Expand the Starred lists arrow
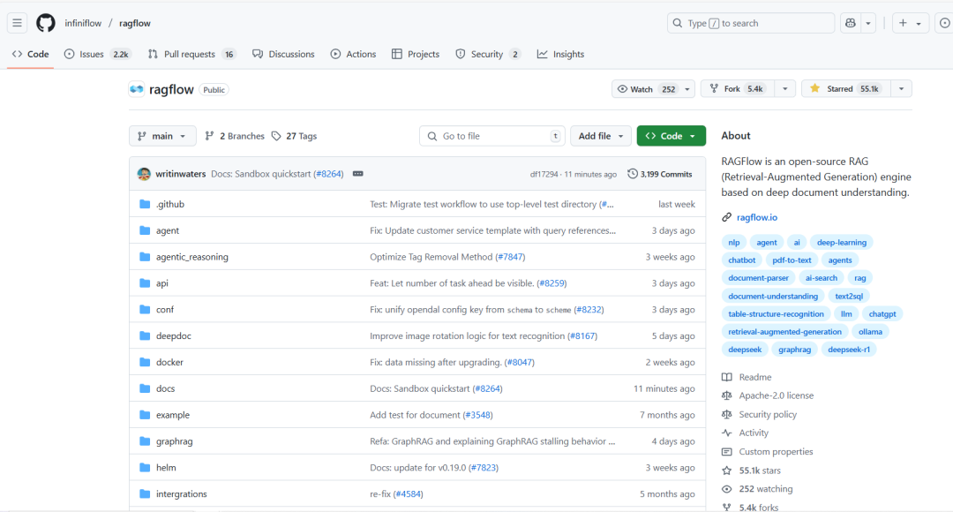The image size is (953, 512). click(901, 89)
